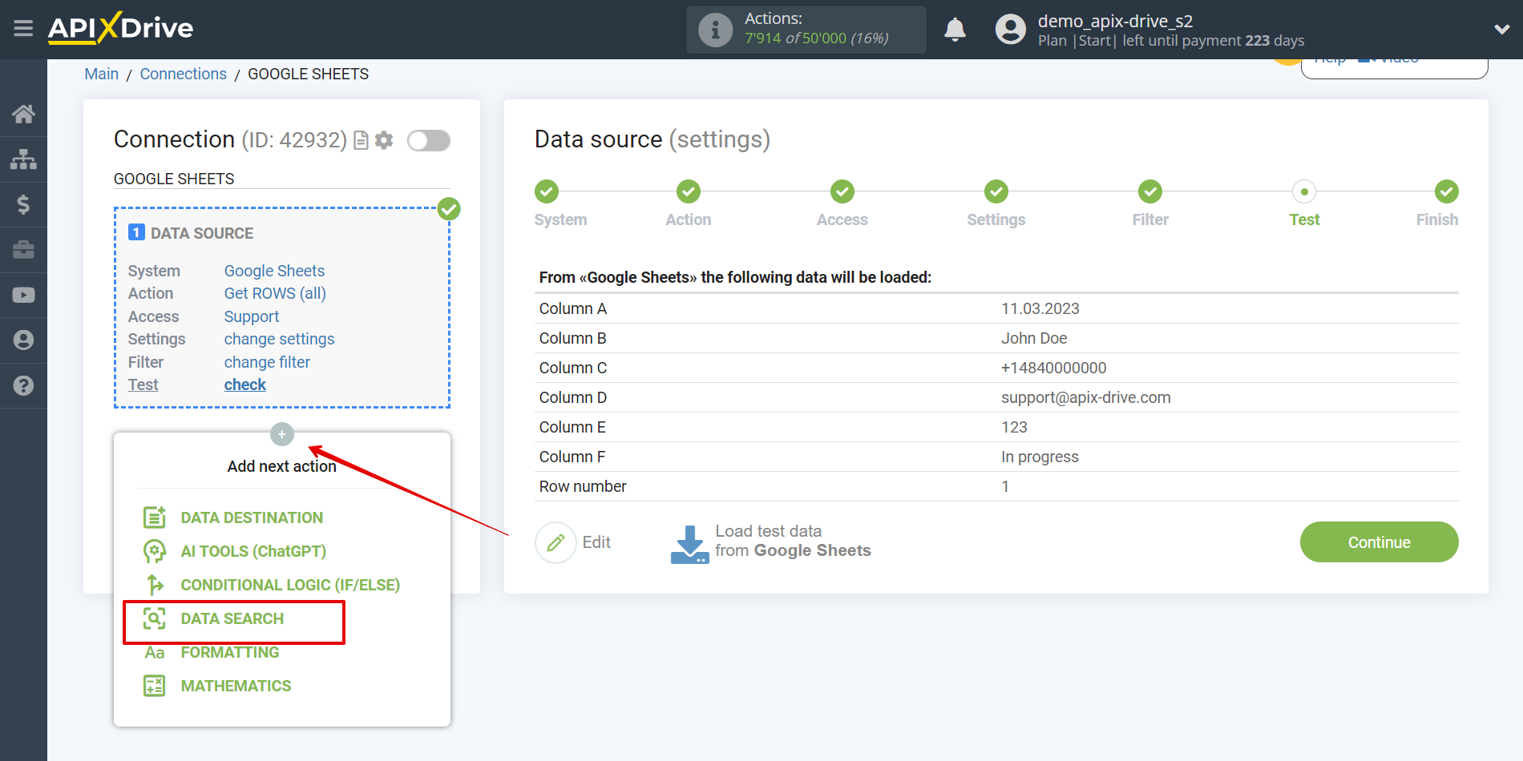
Task: Click the Connections breadcrumb link
Action: click(183, 74)
